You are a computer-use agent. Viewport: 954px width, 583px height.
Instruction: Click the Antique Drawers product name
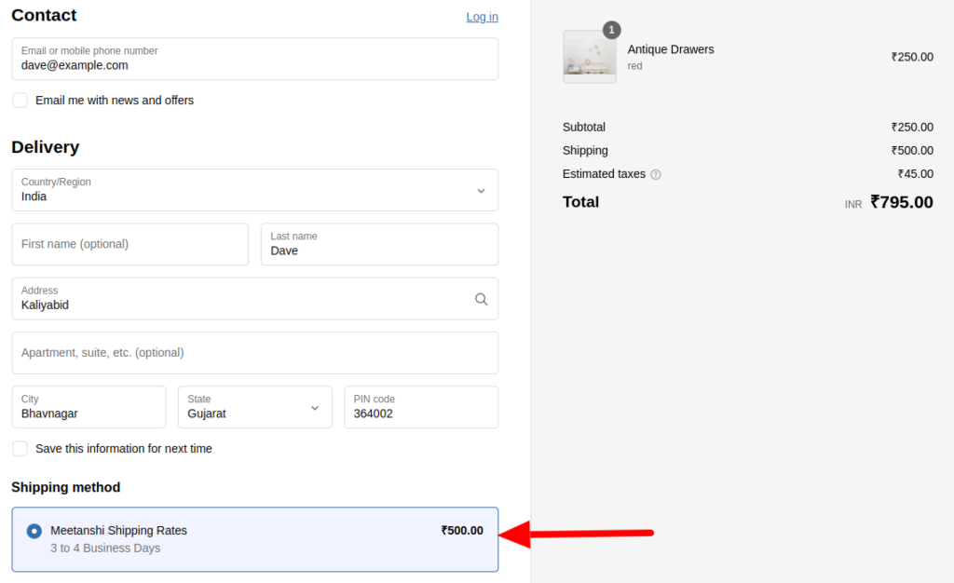pos(671,49)
